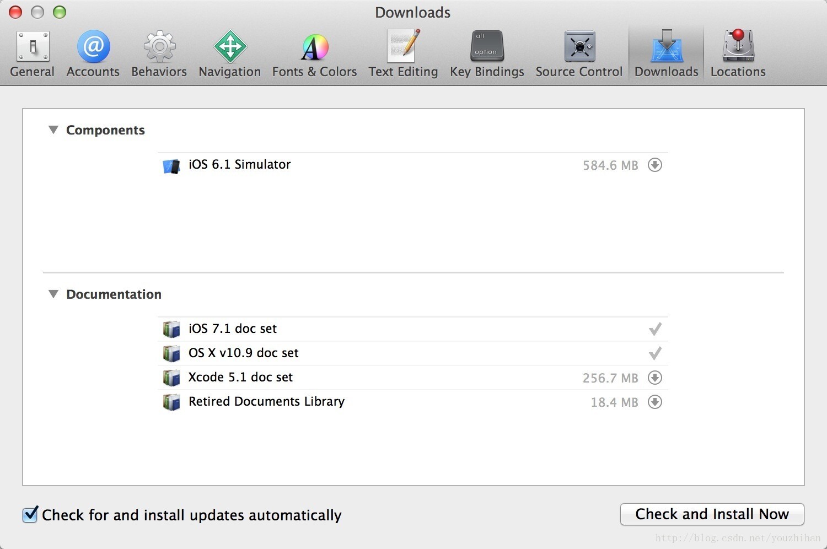Open the Behaviors gear icon
This screenshot has height=549, width=827.
click(159, 46)
